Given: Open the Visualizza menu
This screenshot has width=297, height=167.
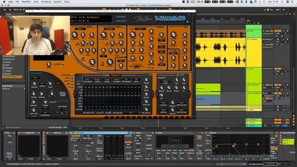Looking at the screenshot, I should [46, 2].
